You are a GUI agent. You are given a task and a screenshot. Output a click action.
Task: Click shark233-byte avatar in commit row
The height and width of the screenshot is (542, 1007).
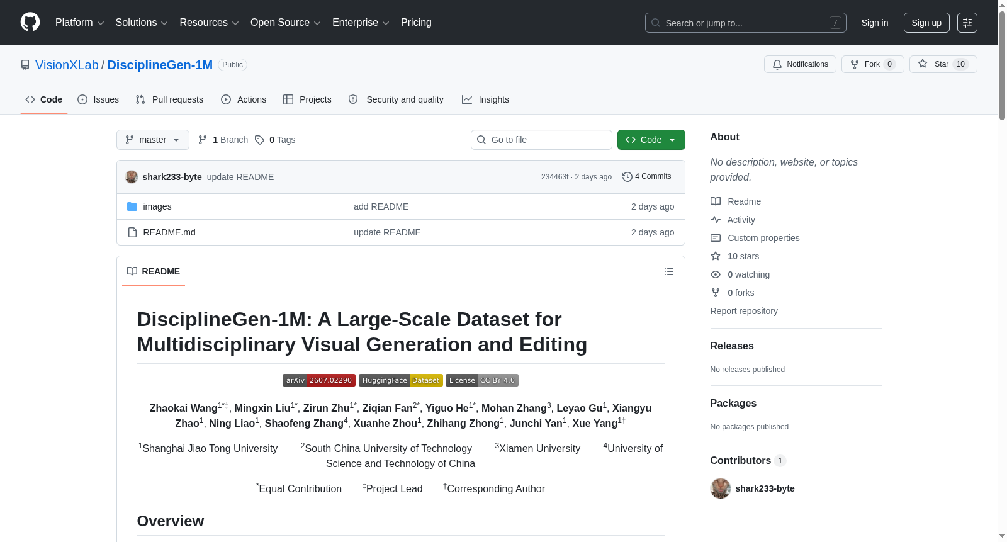pyautogui.click(x=132, y=177)
